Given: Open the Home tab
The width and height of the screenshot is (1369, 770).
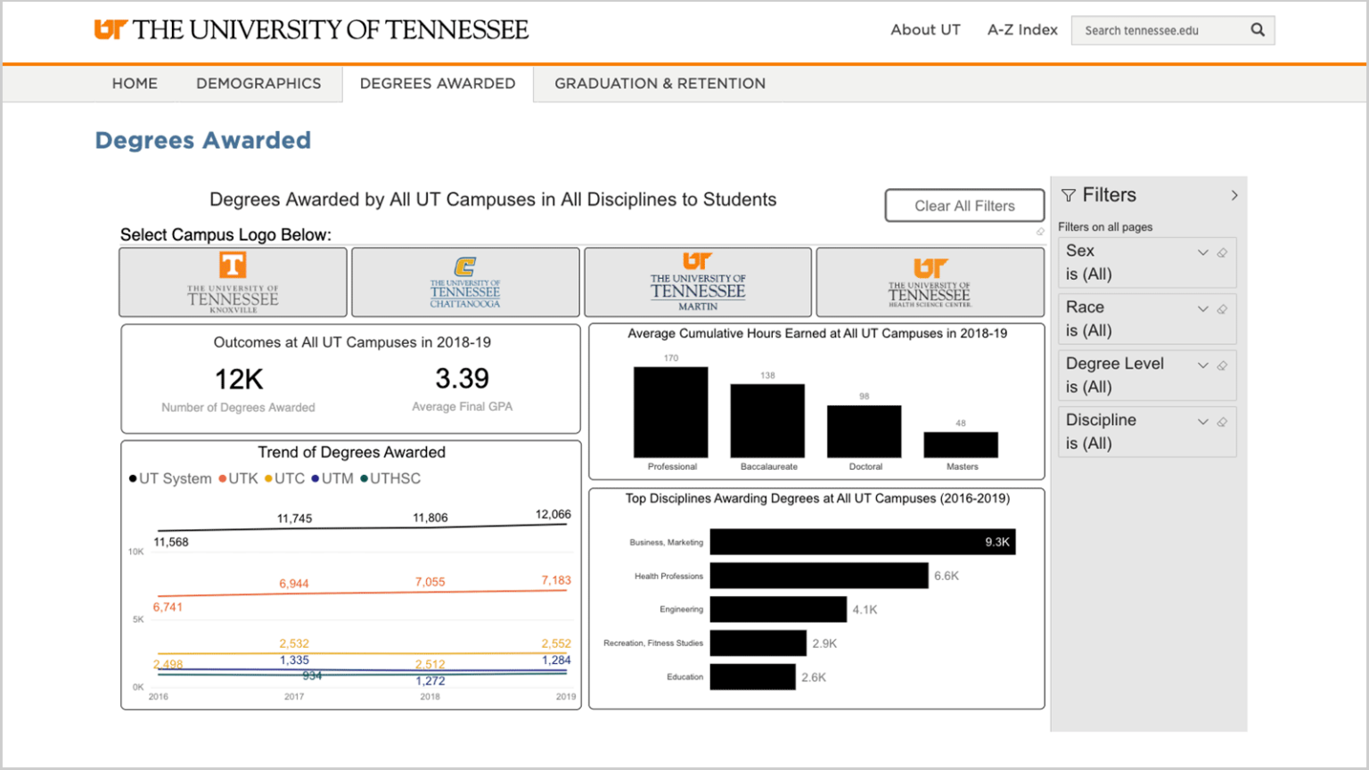Looking at the screenshot, I should (x=135, y=84).
